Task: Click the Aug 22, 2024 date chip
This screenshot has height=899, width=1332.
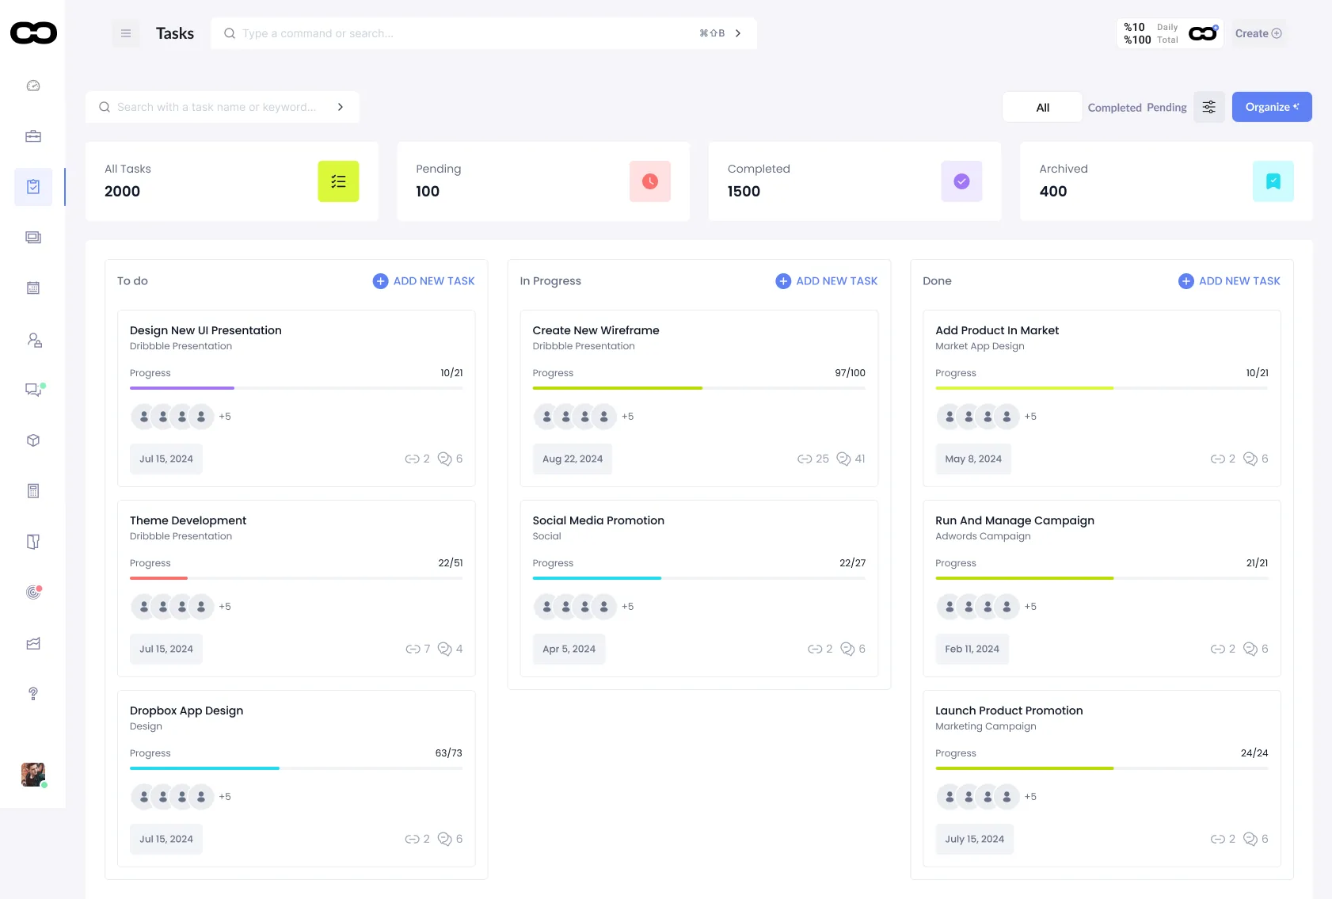Action: coord(573,459)
